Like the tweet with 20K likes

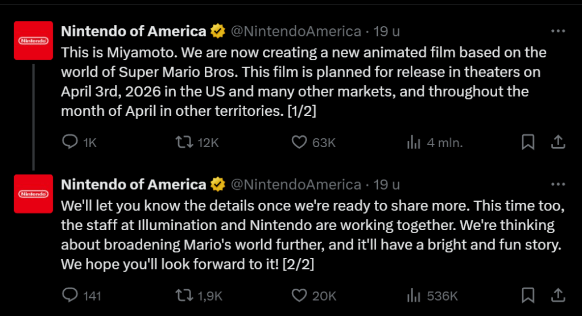(x=299, y=296)
